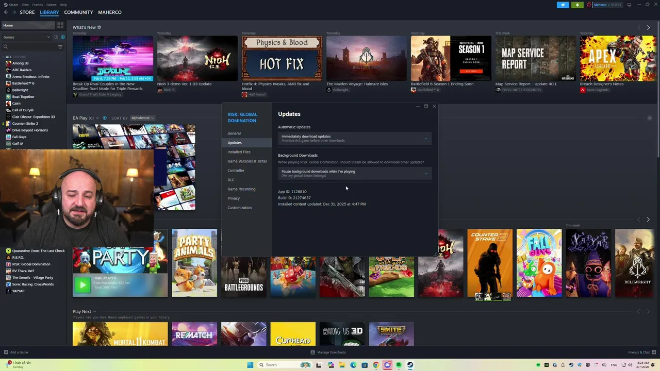Switch to the STORE tab
The image size is (660, 371).
click(27, 12)
